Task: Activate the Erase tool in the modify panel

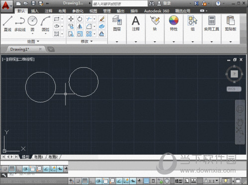Action: pos(101,19)
